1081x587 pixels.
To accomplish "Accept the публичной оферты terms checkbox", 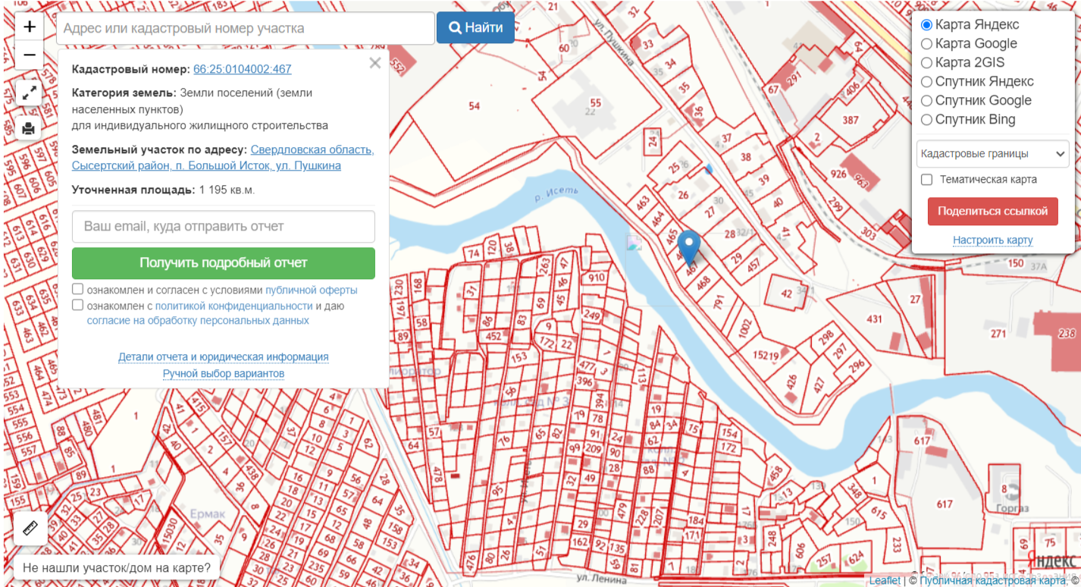I will pyautogui.click(x=77, y=289).
